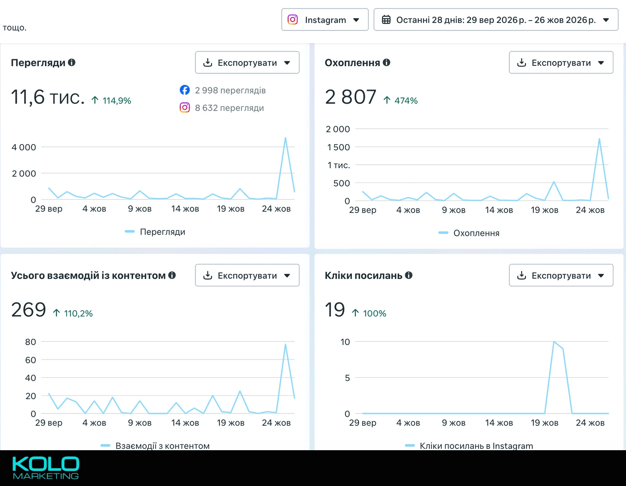Click the 2 807 reach total
This screenshot has width=626, height=486.
pyautogui.click(x=351, y=97)
